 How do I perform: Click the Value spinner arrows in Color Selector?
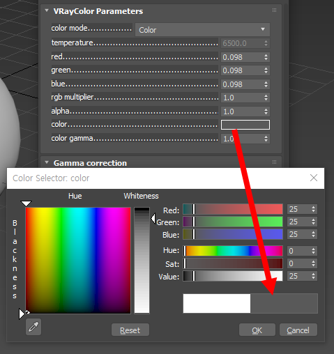(314, 276)
